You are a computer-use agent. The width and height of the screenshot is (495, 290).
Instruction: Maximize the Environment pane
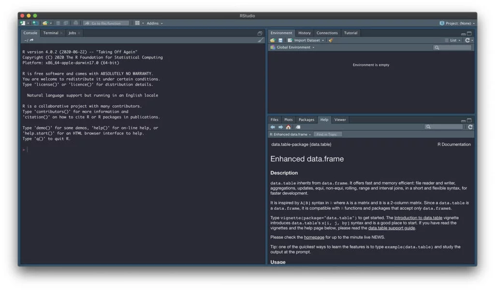tap(469, 33)
